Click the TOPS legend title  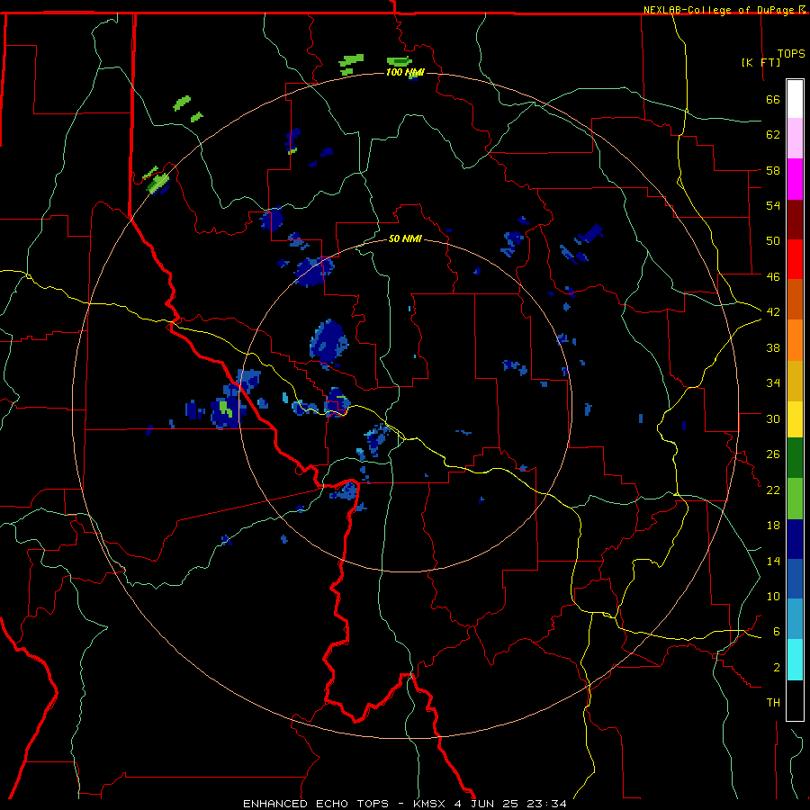click(x=791, y=54)
